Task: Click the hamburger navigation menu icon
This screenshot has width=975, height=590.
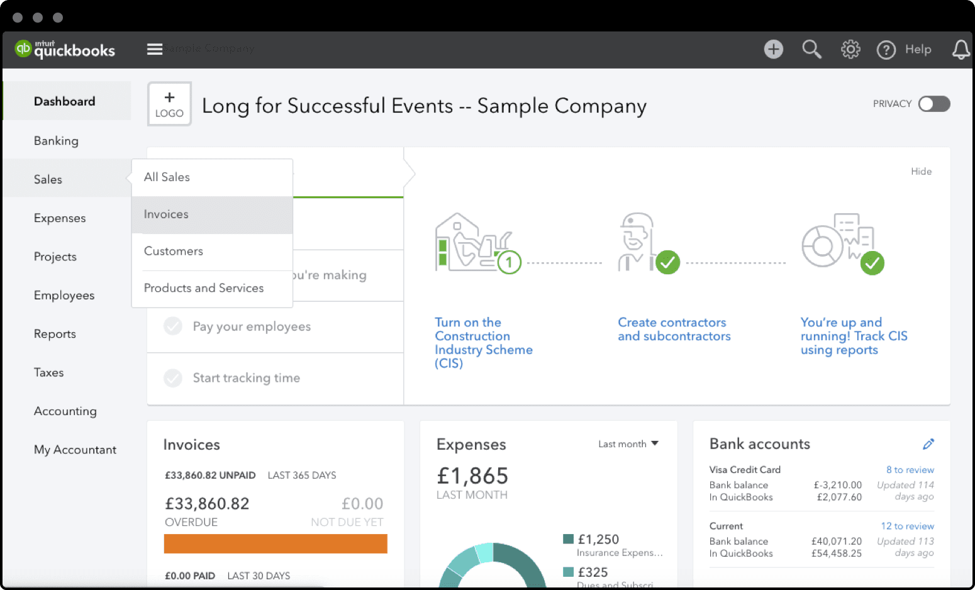Action: 154,48
